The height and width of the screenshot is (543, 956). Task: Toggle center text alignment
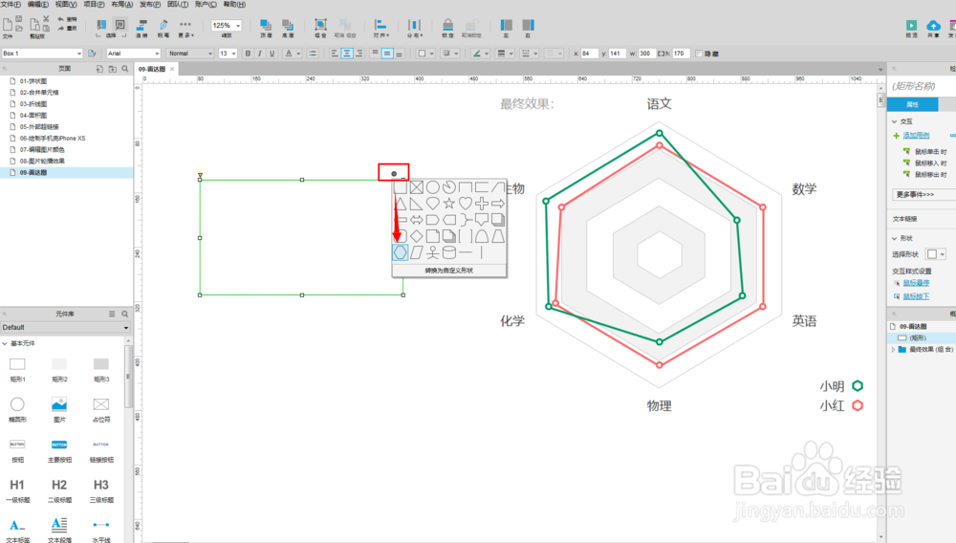346,54
